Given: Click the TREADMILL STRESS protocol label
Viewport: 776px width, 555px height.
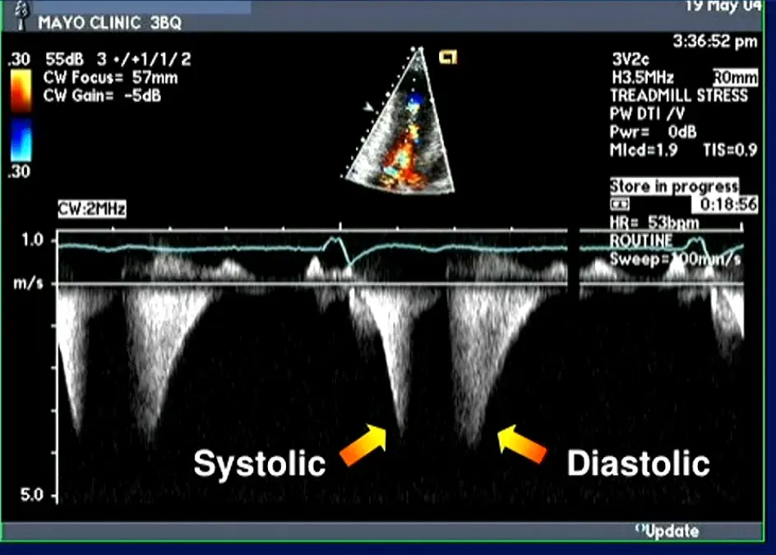Looking at the screenshot, I should [678, 95].
